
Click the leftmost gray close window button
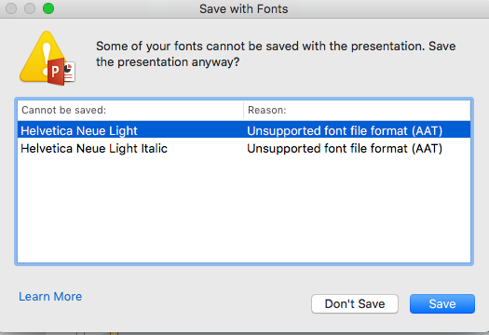pos(11,8)
